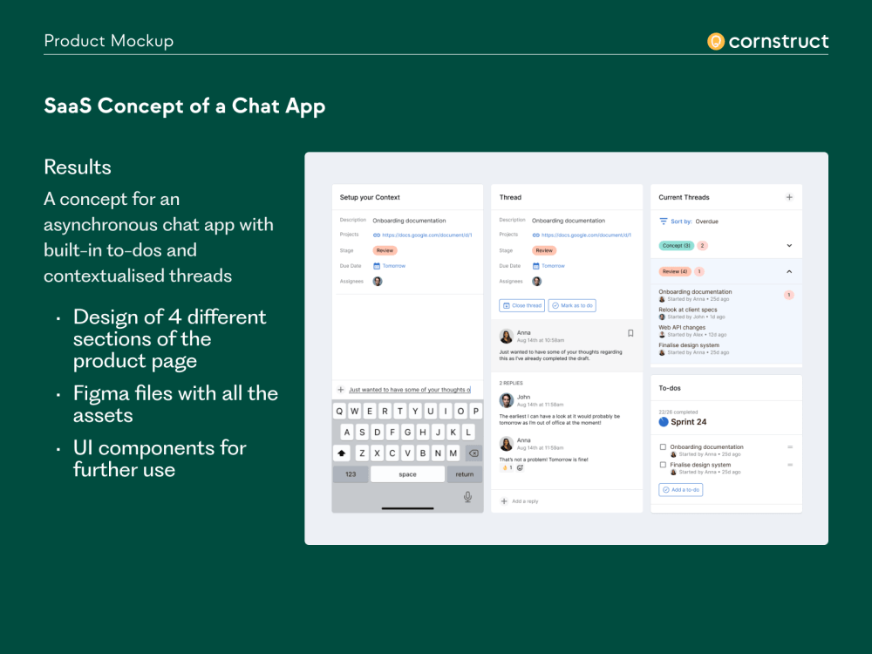Click the Mark as to do button
Image resolution: width=872 pixels, height=654 pixels.
[572, 305]
